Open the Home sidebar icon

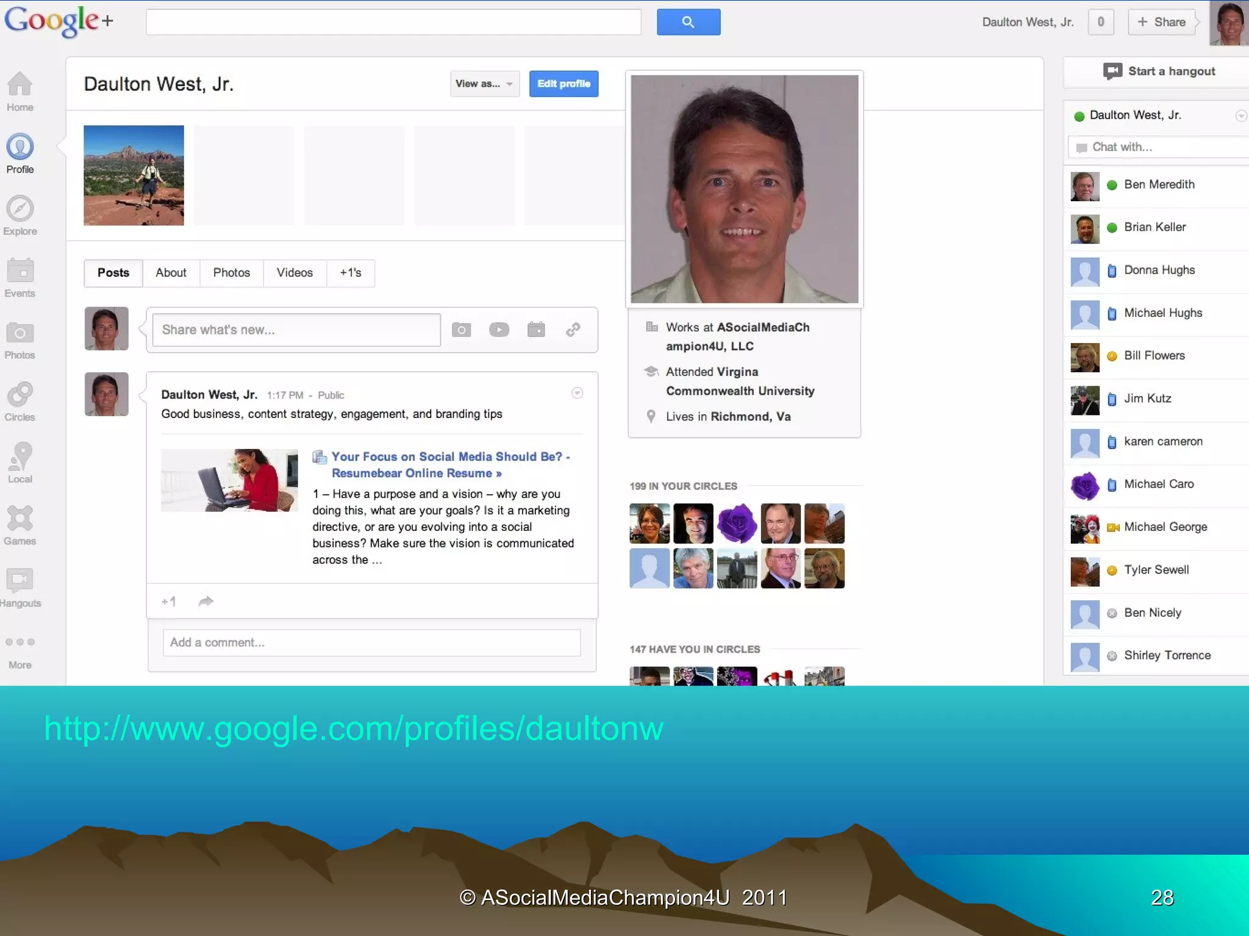click(20, 85)
